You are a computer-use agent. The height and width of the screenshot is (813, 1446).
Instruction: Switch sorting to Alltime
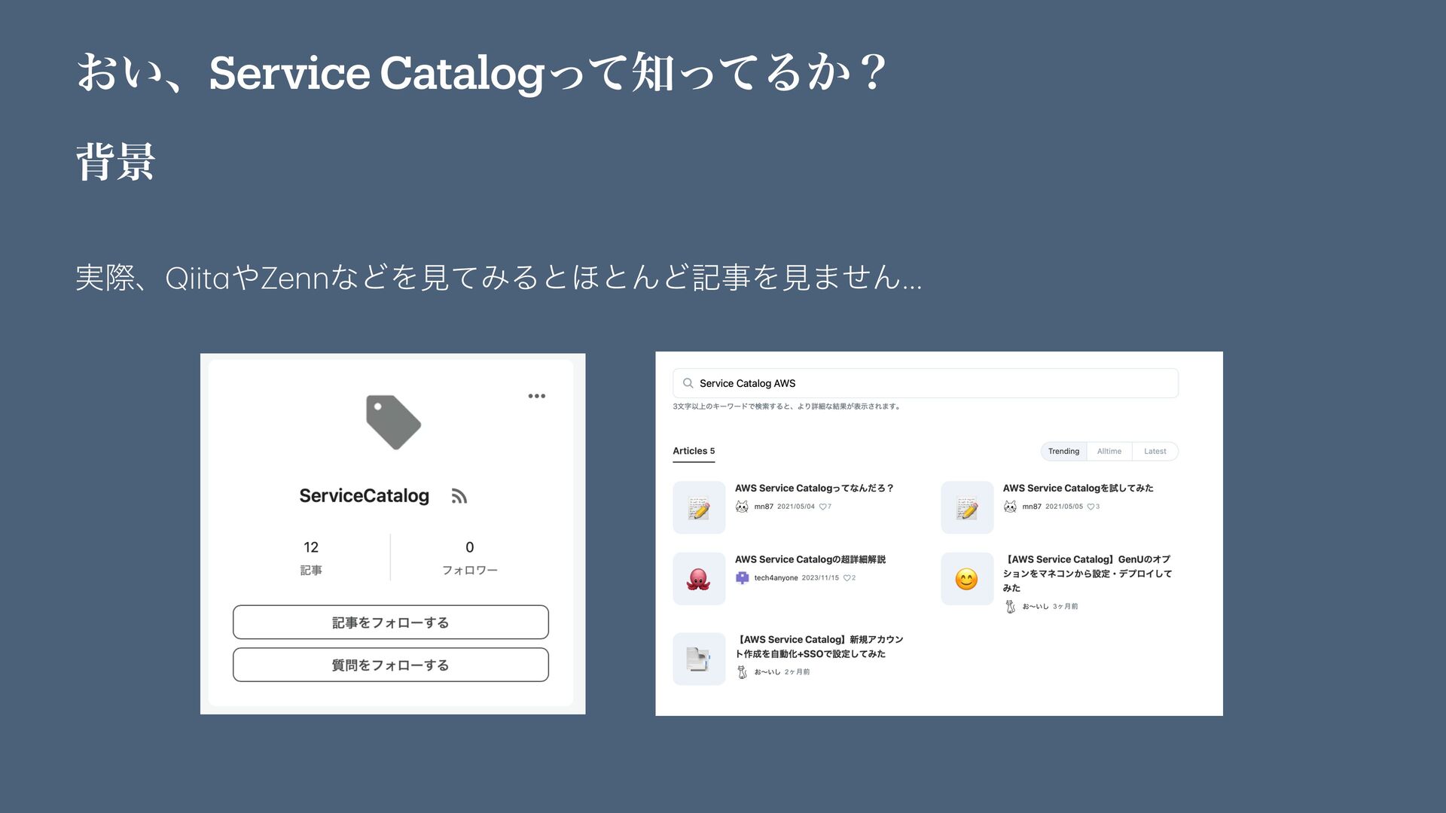click(x=1109, y=452)
